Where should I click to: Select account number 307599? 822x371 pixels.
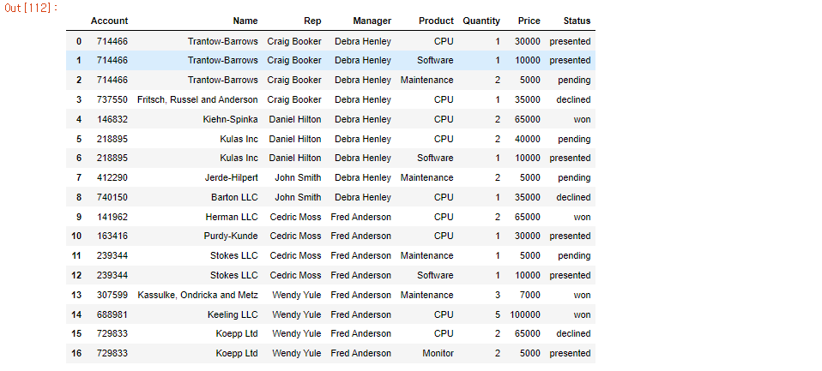112,295
